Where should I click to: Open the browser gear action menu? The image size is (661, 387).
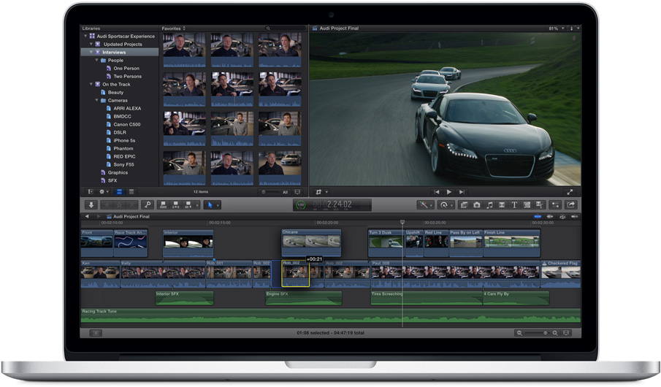click(x=103, y=192)
